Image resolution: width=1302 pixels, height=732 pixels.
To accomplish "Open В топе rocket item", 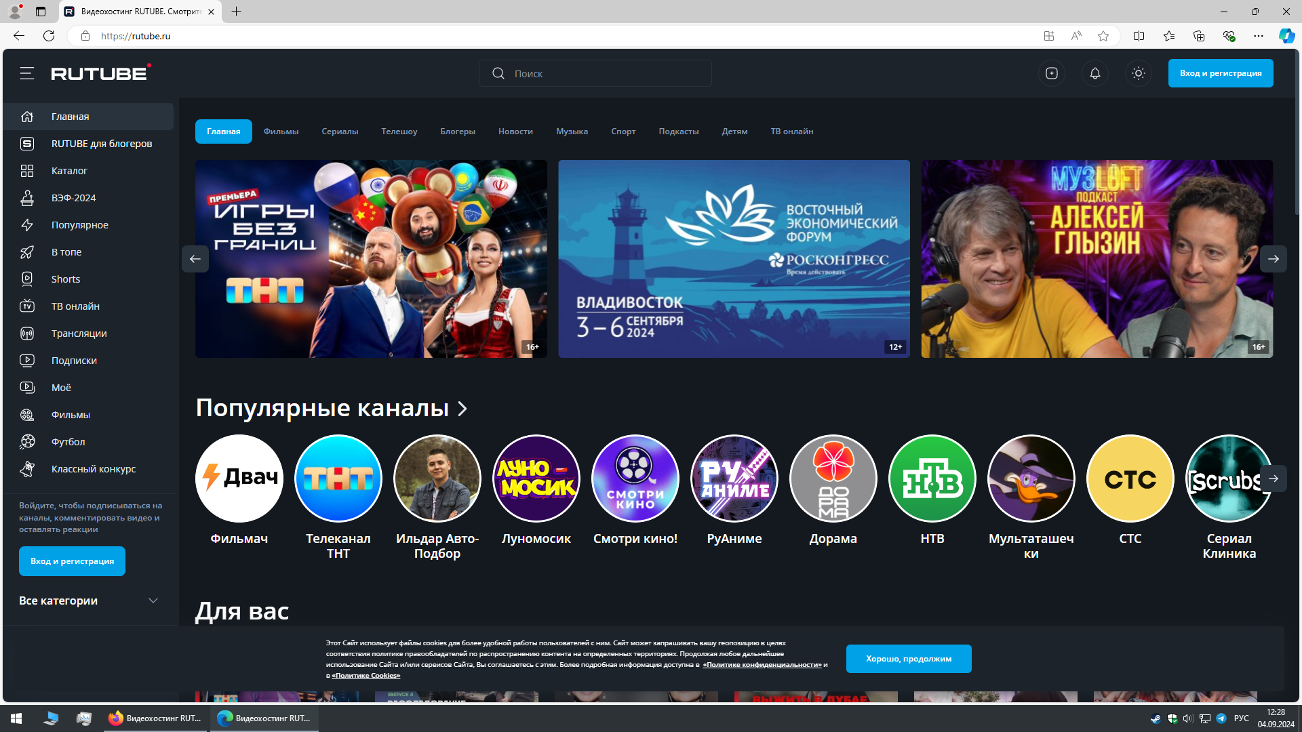I will [x=66, y=252].
